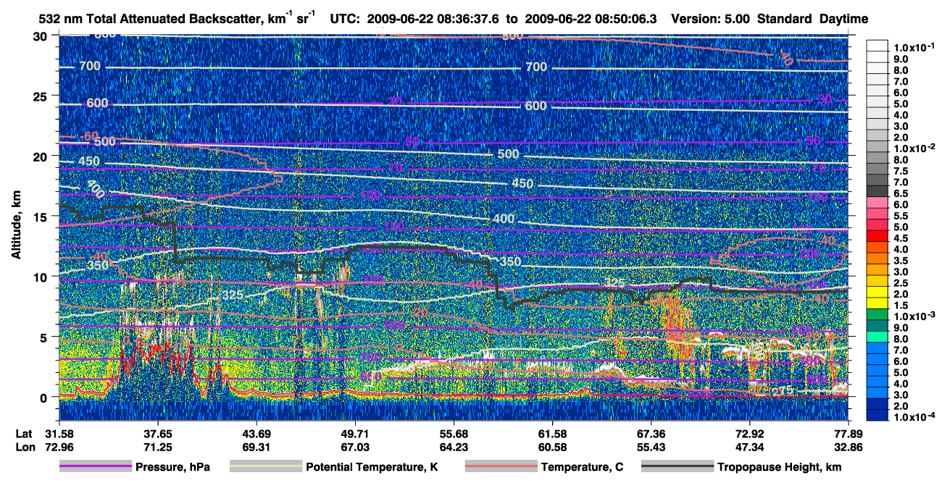Click the pink colorbar segment beside 5.5
This screenshot has height=483, width=942.
[877, 215]
